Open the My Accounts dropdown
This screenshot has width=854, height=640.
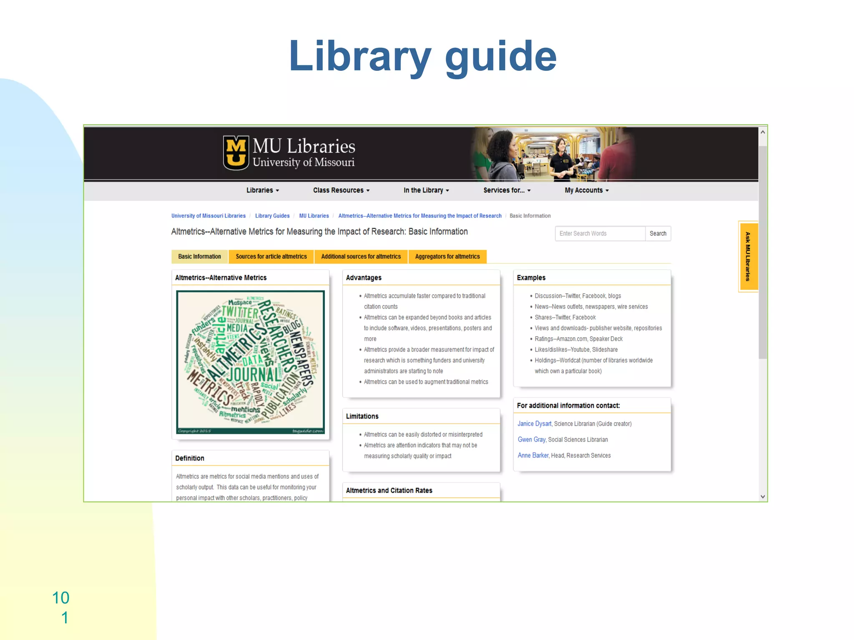click(x=586, y=190)
